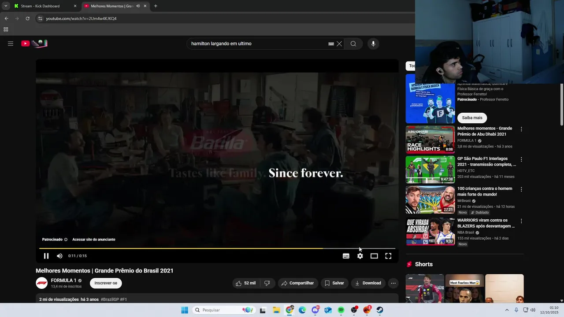This screenshot has height=317, width=564.
Task: Open Steam from the taskbar
Action: pyautogui.click(x=380, y=310)
